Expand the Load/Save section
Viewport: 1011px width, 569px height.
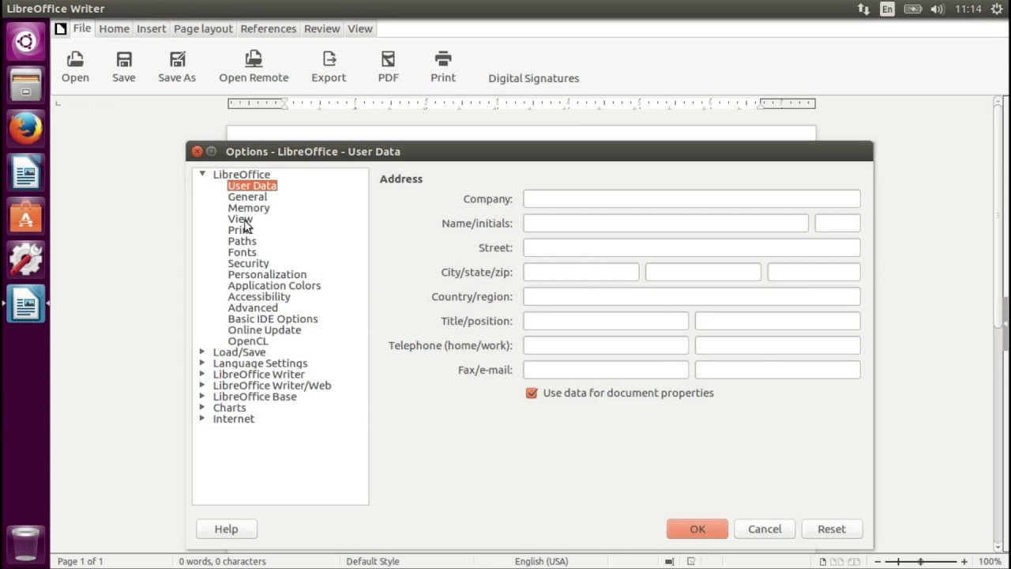click(x=201, y=352)
